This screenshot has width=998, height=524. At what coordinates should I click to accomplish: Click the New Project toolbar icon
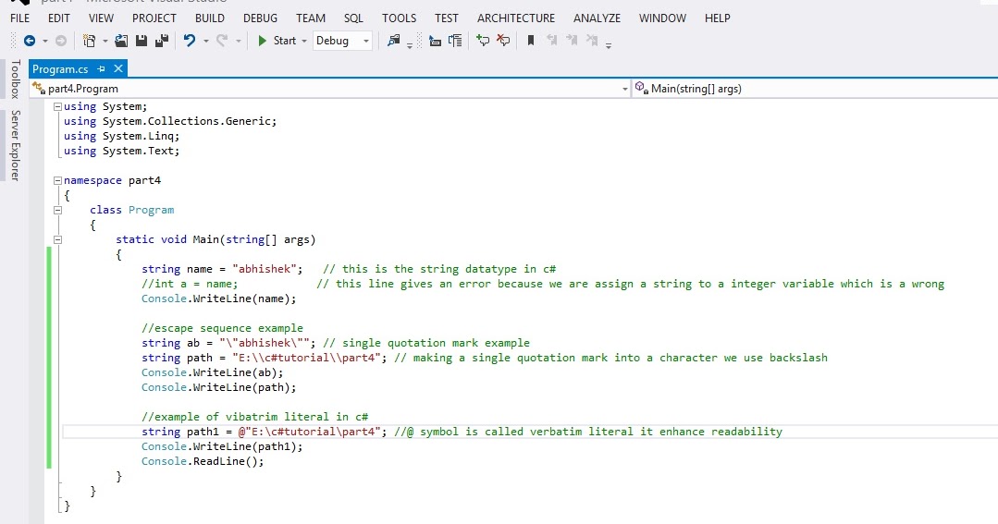(89, 41)
